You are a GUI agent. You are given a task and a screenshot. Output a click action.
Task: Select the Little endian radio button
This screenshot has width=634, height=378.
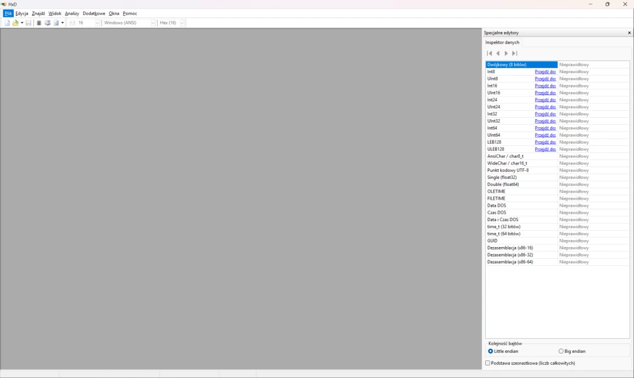click(491, 351)
